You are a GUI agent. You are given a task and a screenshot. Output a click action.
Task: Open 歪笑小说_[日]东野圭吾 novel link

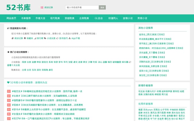tap(154, 71)
